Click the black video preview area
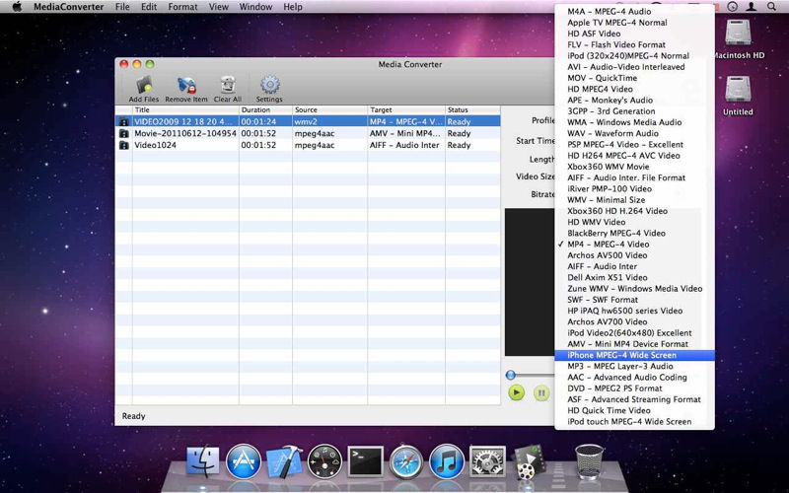 (530, 282)
